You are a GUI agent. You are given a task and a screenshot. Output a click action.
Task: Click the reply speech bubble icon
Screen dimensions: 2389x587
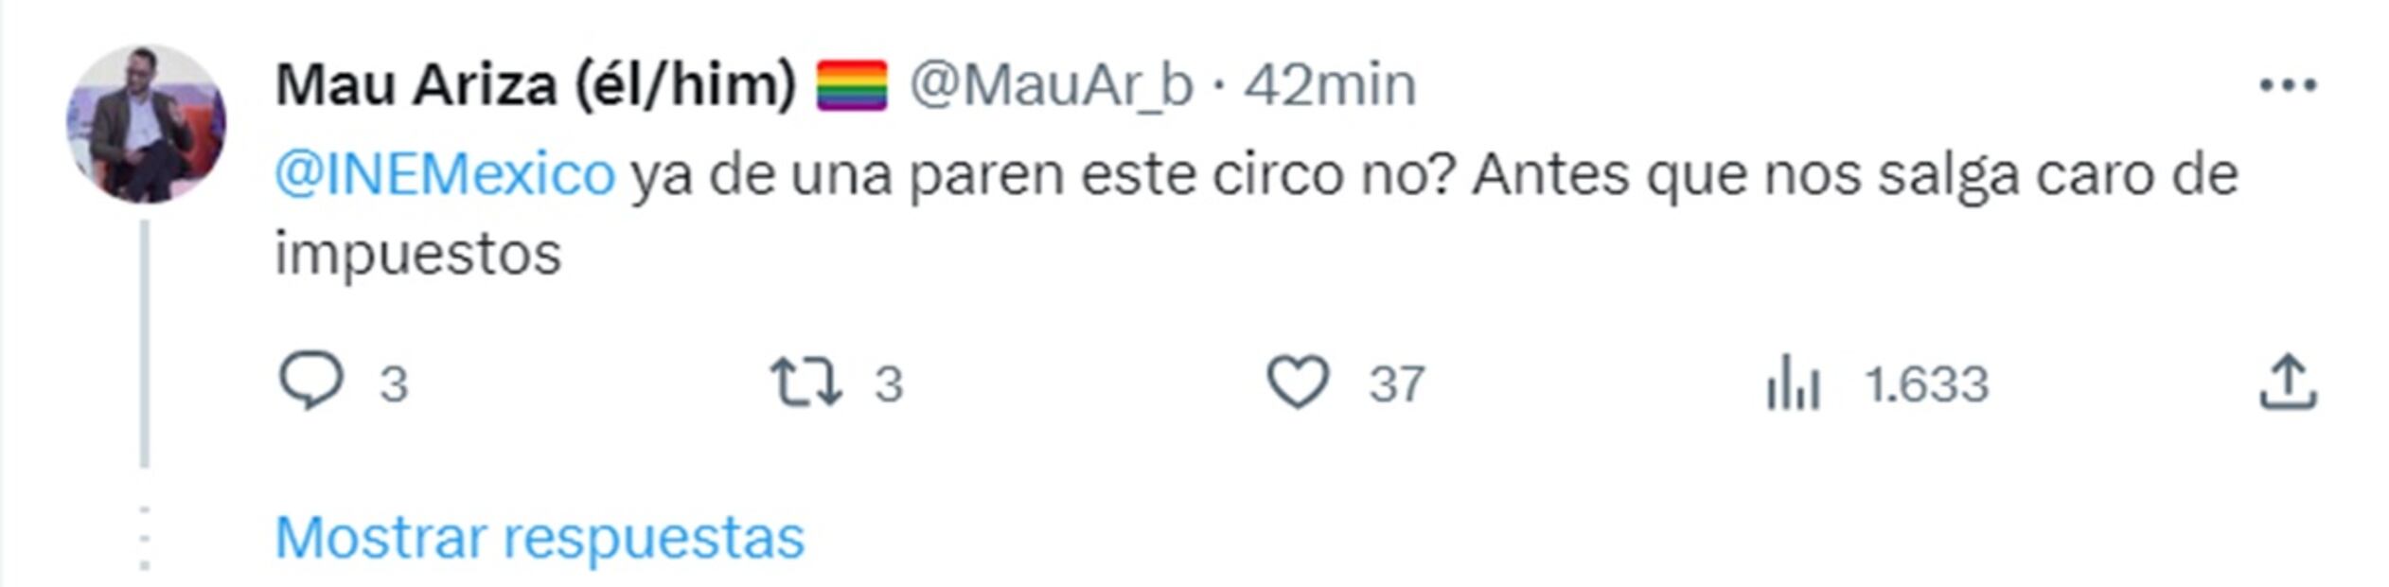[310, 382]
